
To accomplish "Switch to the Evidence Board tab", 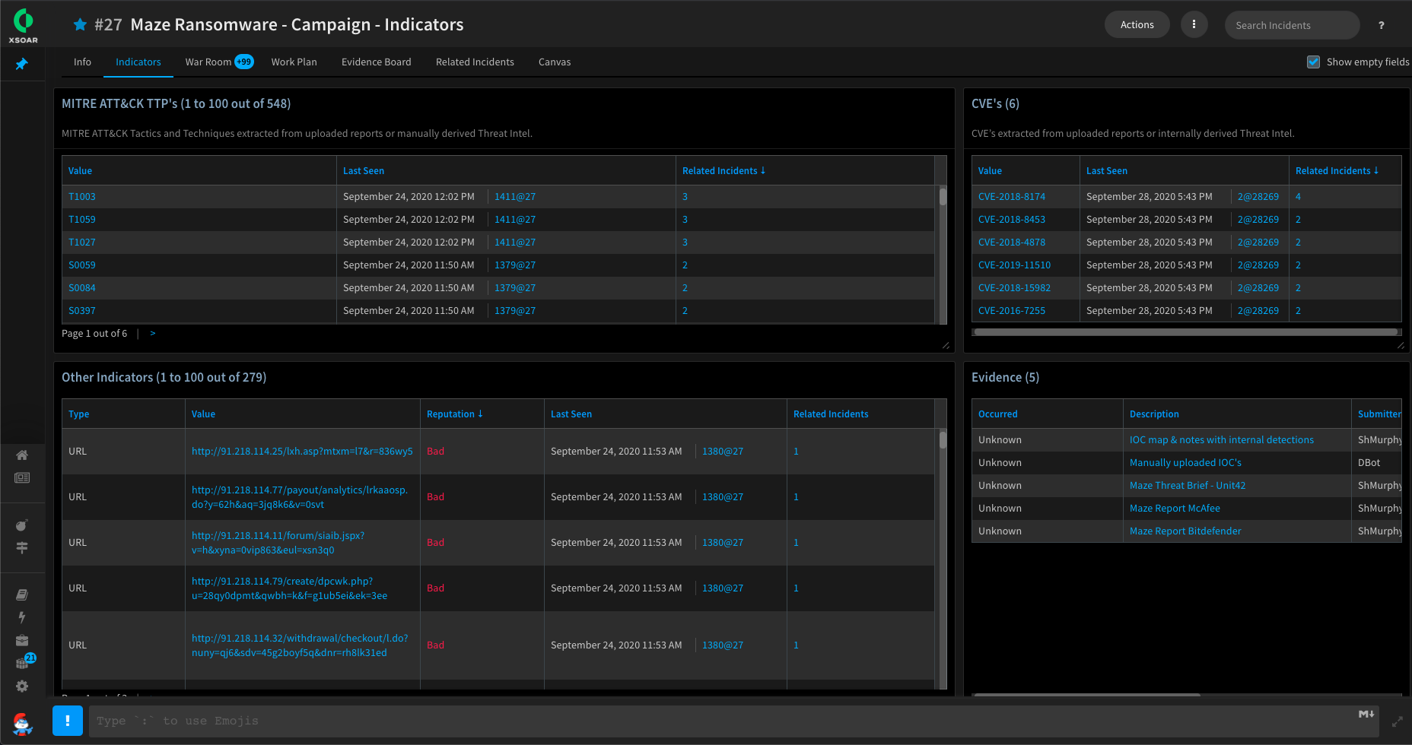I will [377, 62].
